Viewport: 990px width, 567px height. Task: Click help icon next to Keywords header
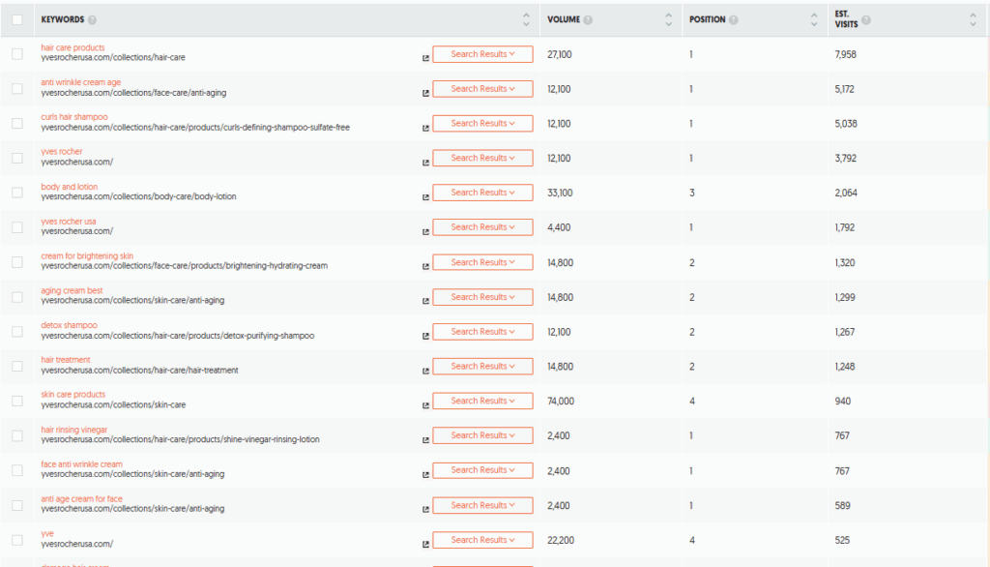point(92,20)
